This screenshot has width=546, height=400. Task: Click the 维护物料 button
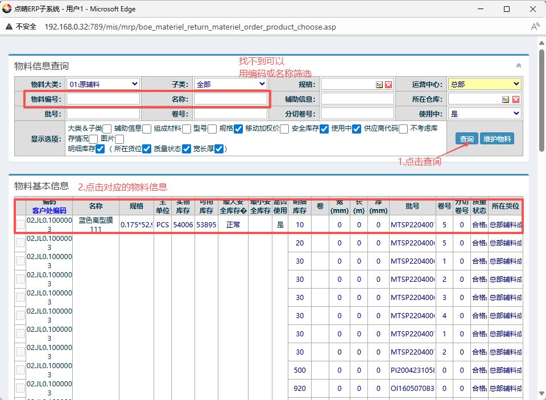497,139
